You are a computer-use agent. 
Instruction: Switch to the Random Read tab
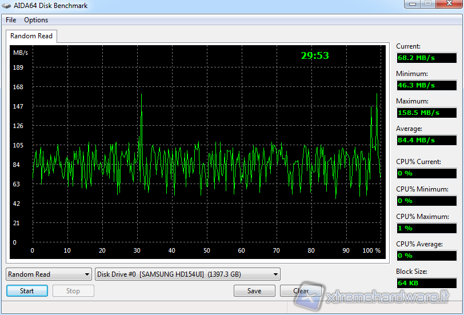[x=31, y=36]
